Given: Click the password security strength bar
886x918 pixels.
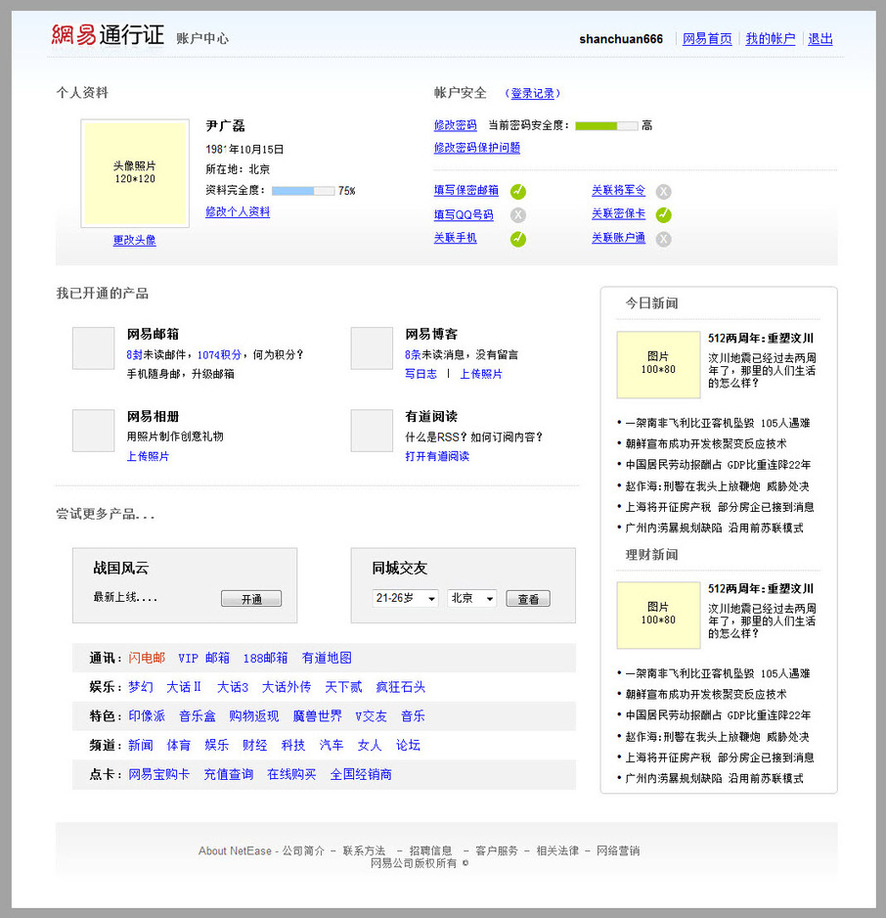Looking at the screenshot, I should pos(606,126).
